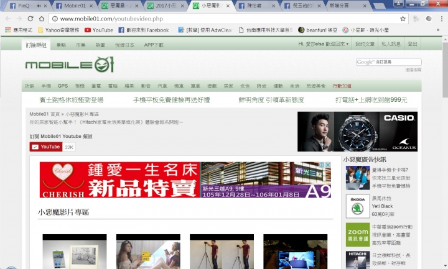The image size is (448, 269).
Task: Click the address bar URL
Action: click(x=111, y=19)
